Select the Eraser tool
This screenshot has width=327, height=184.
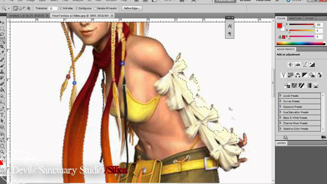coord(2,84)
